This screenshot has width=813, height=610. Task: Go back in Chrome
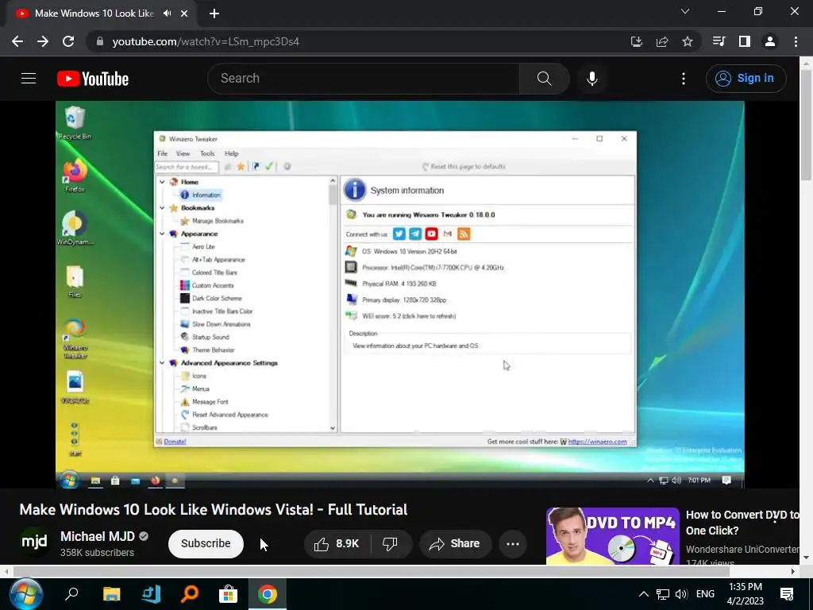point(17,41)
